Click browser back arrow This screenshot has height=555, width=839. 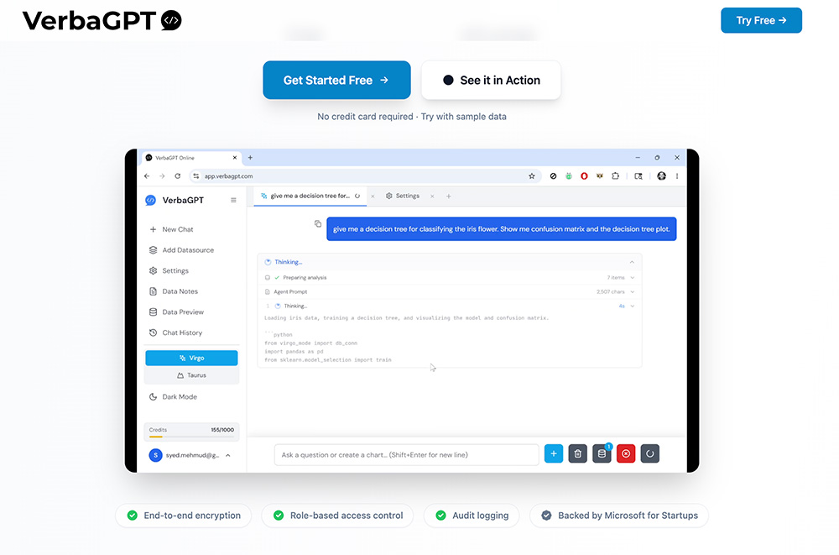coord(147,176)
